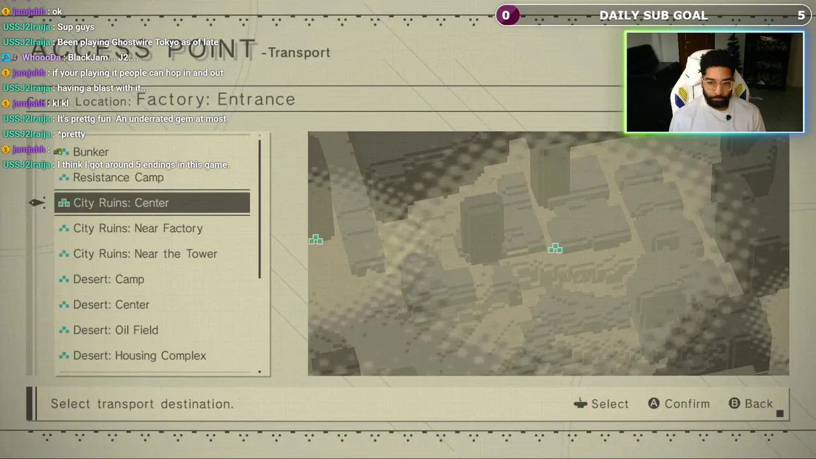Click the city ruins map preview
816x459 pixels.
click(x=548, y=253)
